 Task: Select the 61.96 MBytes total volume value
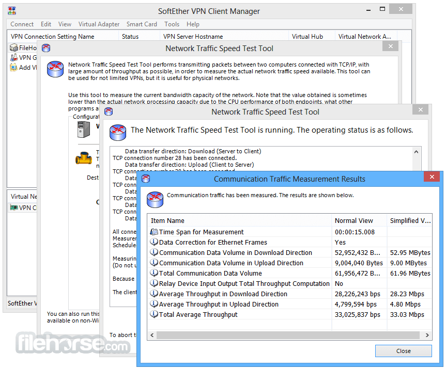[x=410, y=273]
